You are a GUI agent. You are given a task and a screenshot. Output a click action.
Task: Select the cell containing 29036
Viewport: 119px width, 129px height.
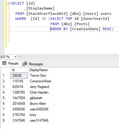[x=19, y=76]
